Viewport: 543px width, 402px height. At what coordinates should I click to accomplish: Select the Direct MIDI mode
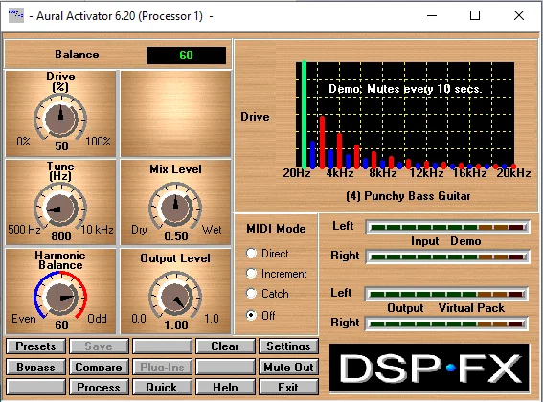click(x=252, y=253)
